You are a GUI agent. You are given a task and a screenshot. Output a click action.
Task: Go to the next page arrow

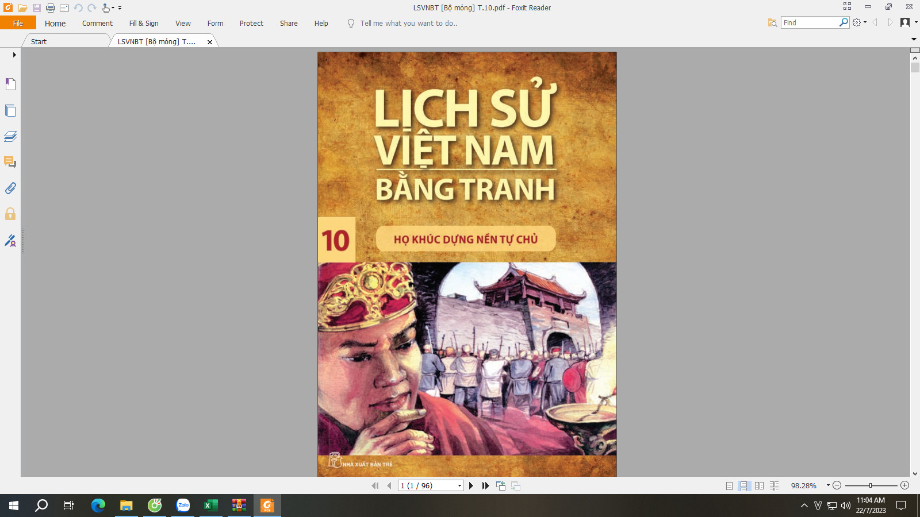pyautogui.click(x=471, y=486)
